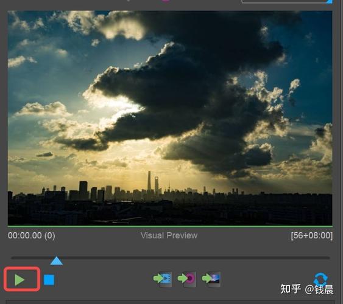
Task: Click the panel border below the play controls
Action: [172, 302]
